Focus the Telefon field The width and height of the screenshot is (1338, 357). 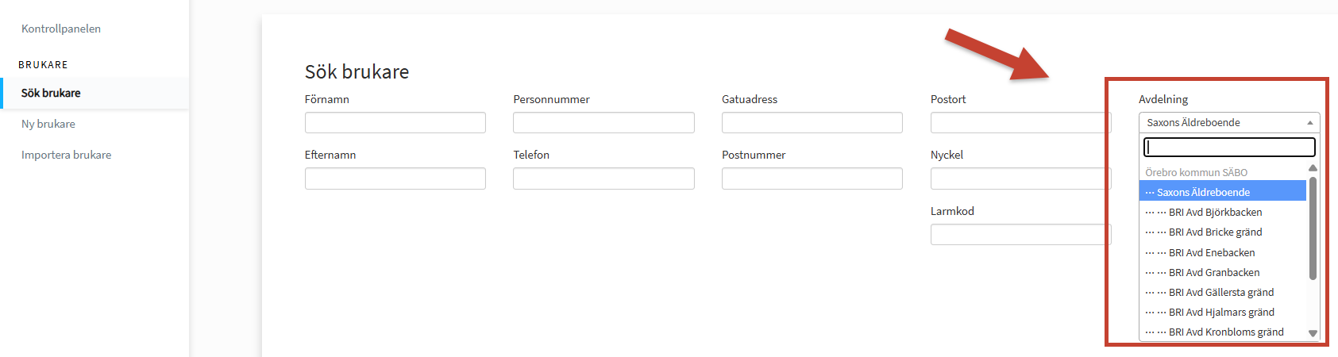point(603,178)
